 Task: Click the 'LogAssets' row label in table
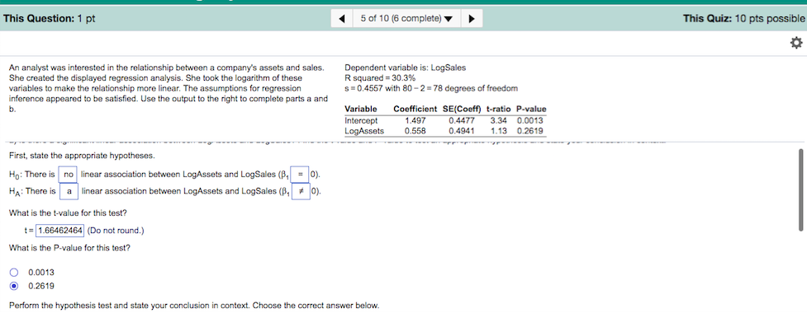364,131
